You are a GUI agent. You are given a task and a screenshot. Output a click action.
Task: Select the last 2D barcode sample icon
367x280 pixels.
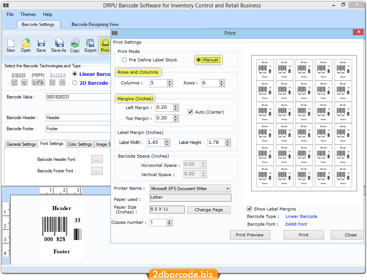click(x=62, y=82)
